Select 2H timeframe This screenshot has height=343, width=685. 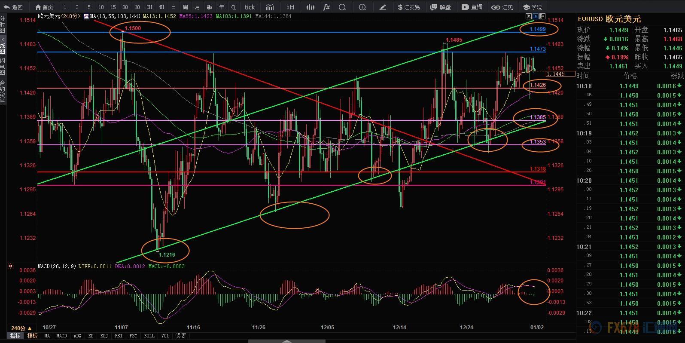149,7
